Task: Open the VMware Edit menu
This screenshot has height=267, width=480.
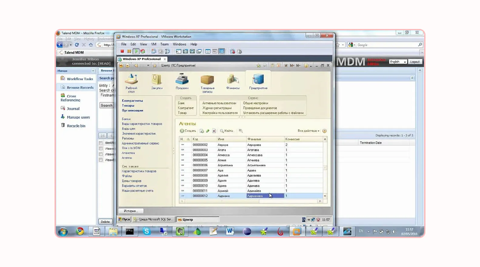Action: pos(133,44)
